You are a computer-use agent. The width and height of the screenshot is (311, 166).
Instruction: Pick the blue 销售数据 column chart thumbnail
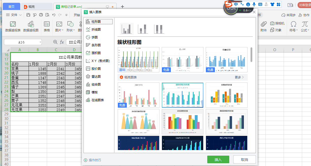(x=226, y=60)
